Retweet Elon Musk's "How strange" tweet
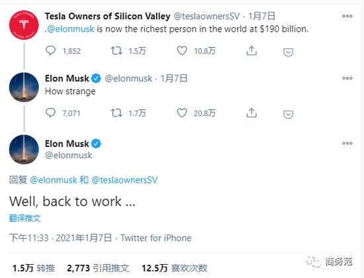Image resolution: width=364 pixels, height=278 pixels. [x=116, y=113]
